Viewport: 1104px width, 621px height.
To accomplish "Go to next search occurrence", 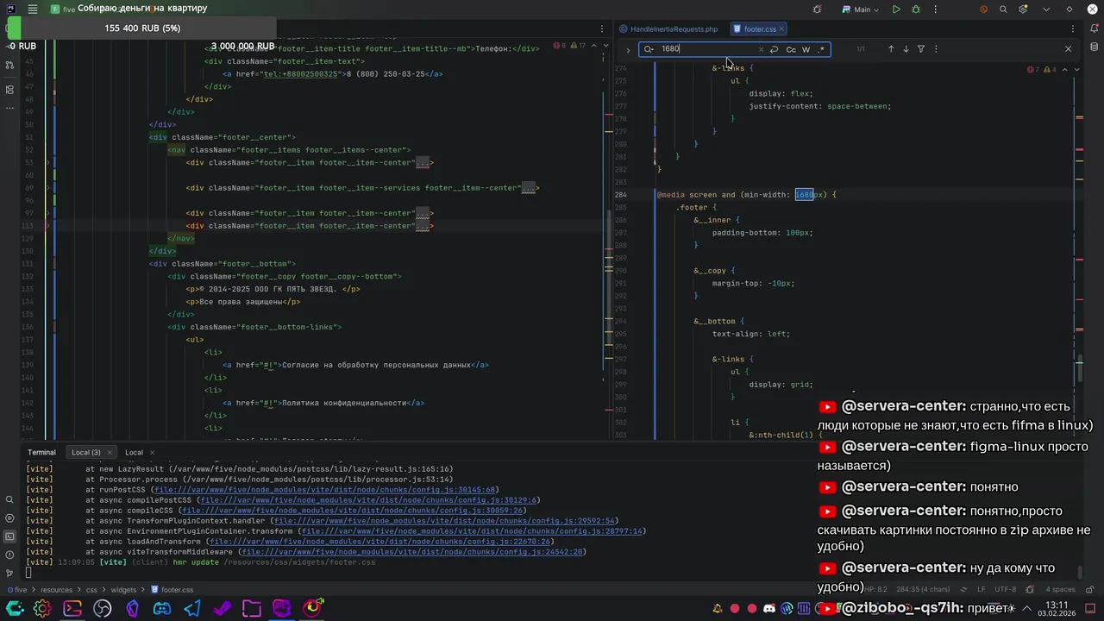I will [x=906, y=49].
